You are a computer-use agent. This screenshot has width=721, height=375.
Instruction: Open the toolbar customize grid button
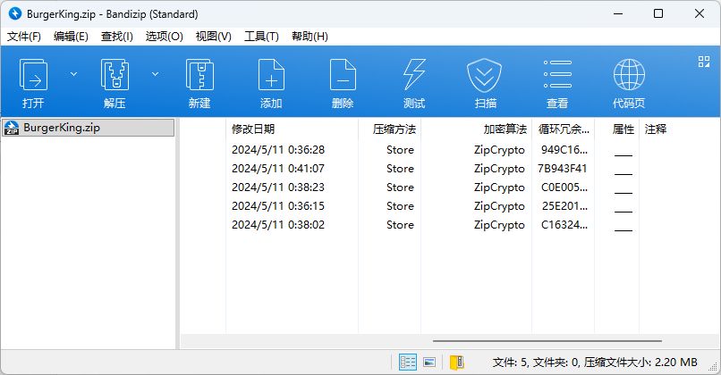pyautogui.click(x=703, y=62)
